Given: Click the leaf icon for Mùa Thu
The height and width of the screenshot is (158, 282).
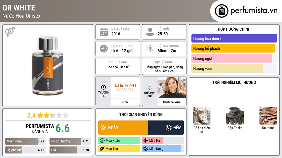Looking at the screenshot, I should click(102, 149).
